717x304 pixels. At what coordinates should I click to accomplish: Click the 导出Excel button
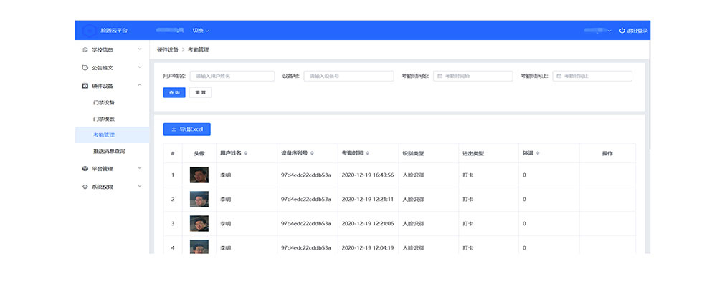186,129
